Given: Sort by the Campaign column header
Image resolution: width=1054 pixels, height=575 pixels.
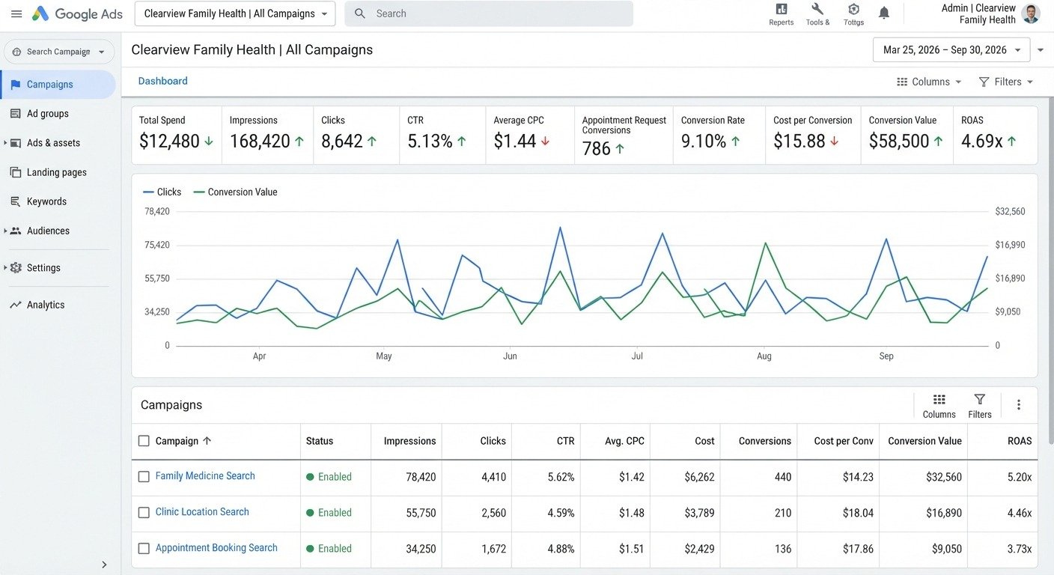Looking at the screenshot, I should 183,441.
